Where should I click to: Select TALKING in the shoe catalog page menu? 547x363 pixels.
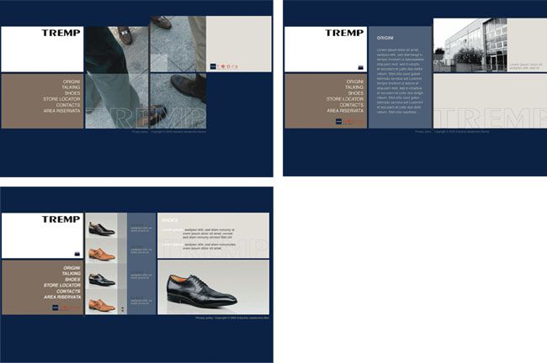click(x=72, y=273)
